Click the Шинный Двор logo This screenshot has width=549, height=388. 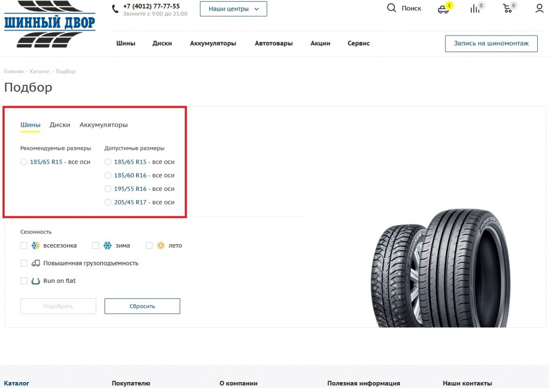pos(49,24)
